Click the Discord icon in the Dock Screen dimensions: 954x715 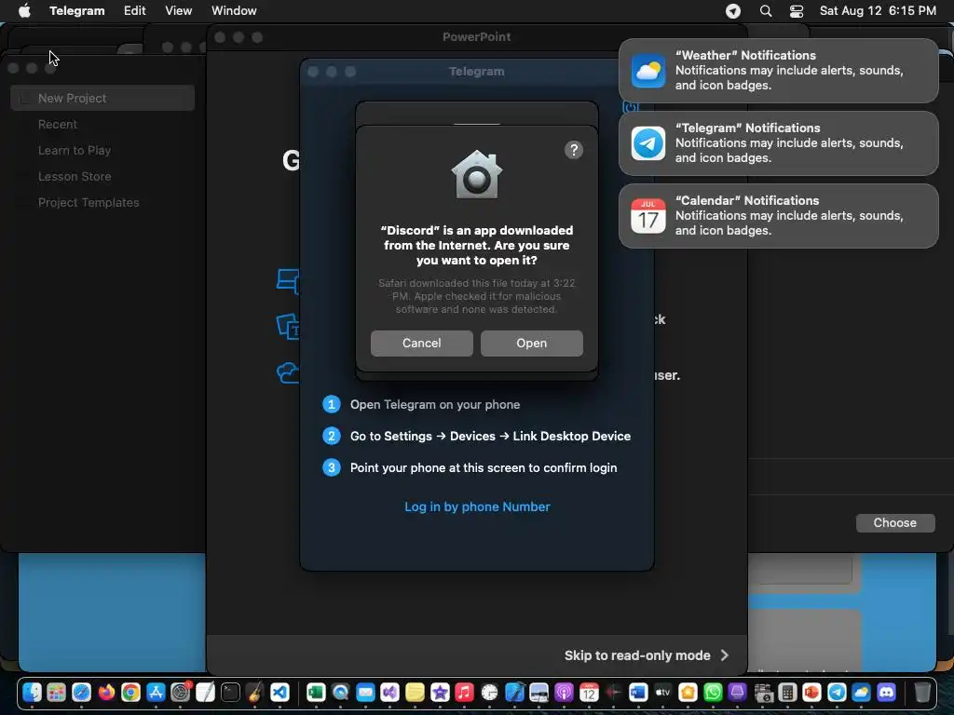click(x=887, y=692)
